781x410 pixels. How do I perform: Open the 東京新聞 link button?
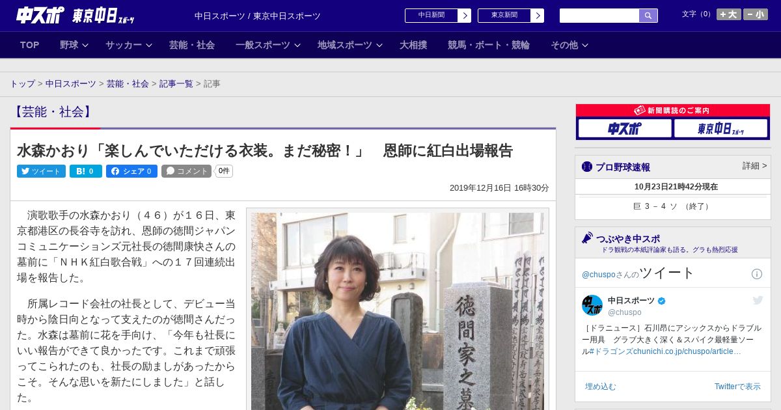504,16
